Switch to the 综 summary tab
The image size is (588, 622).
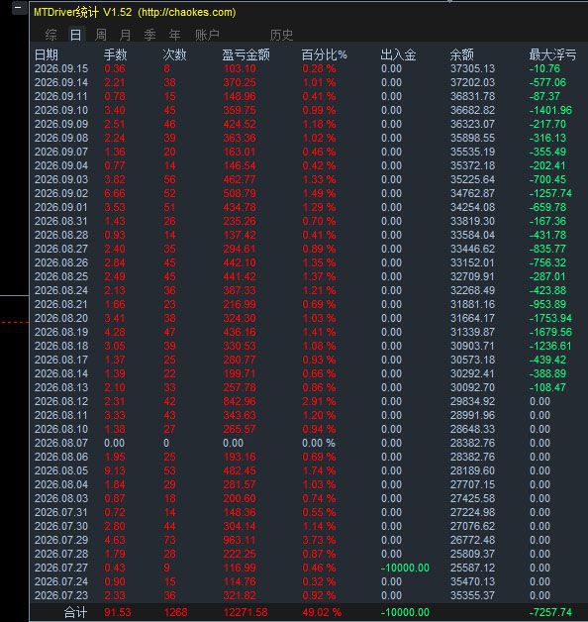click(50, 35)
